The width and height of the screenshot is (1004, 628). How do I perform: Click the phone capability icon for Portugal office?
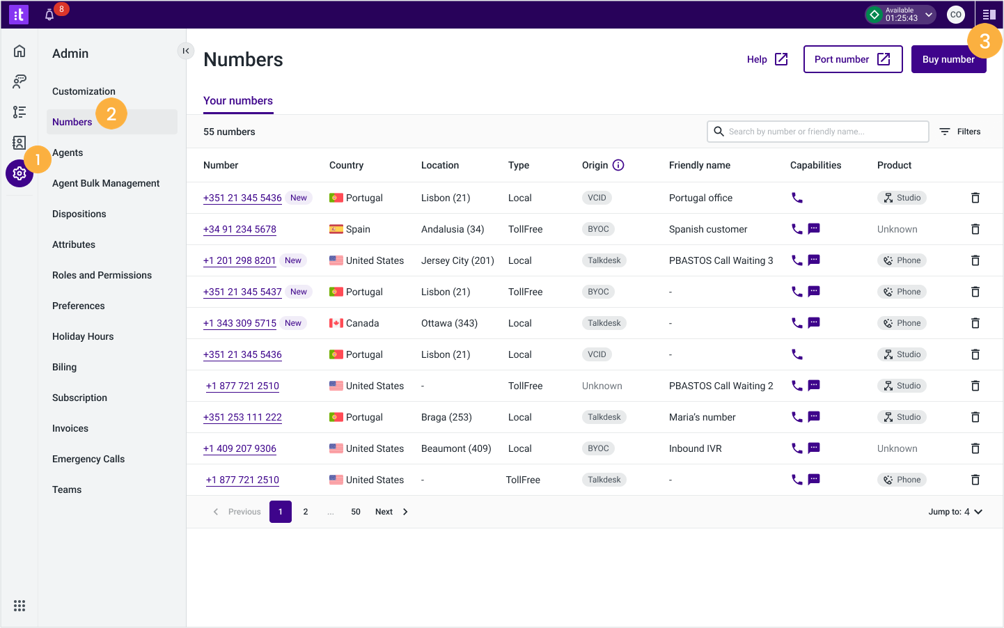tap(797, 197)
